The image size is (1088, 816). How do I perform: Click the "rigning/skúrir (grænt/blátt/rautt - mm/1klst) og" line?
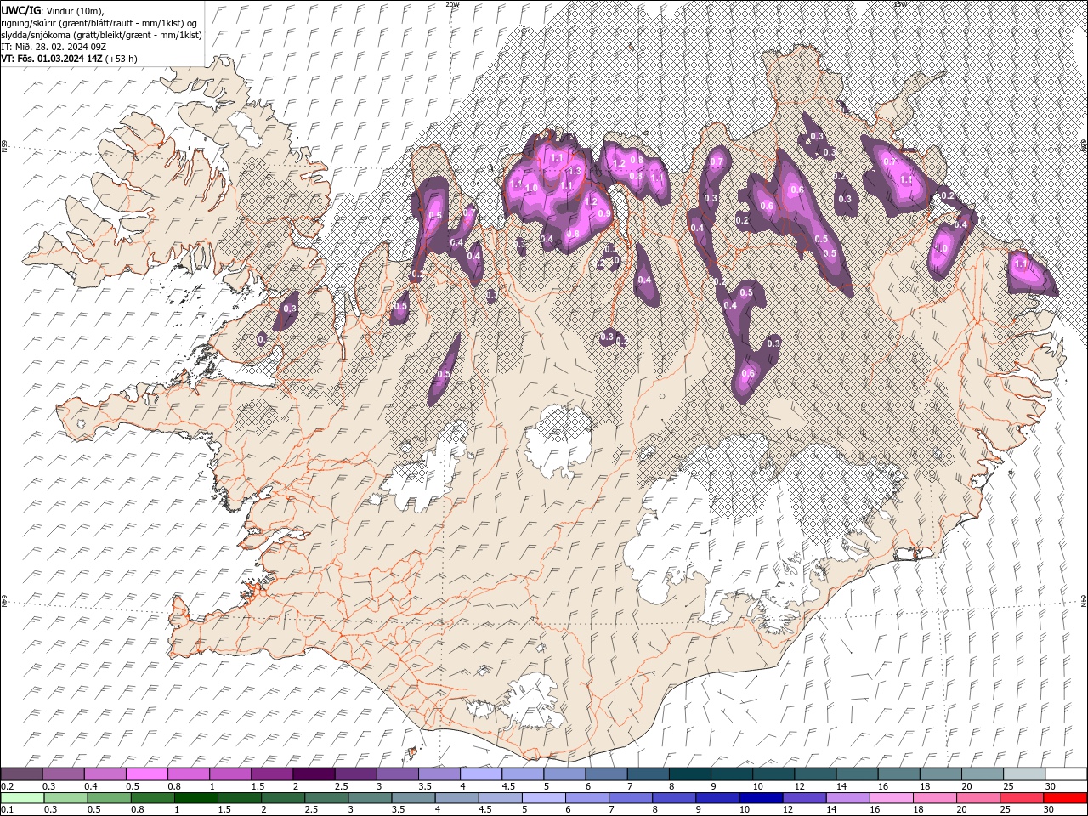point(99,23)
